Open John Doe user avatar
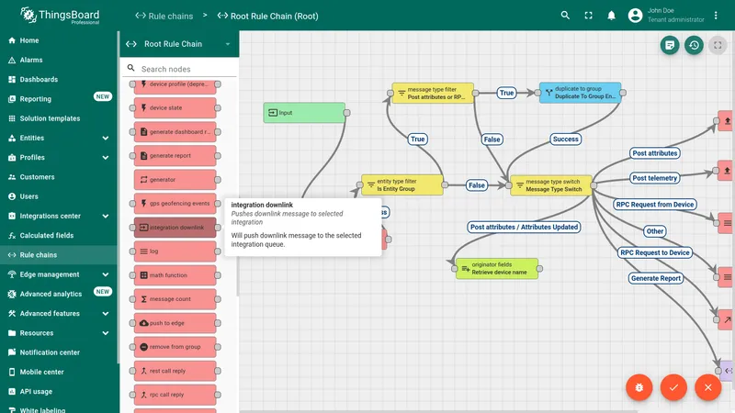The height and width of the screenshot is (413, 735). pos(635,16)
